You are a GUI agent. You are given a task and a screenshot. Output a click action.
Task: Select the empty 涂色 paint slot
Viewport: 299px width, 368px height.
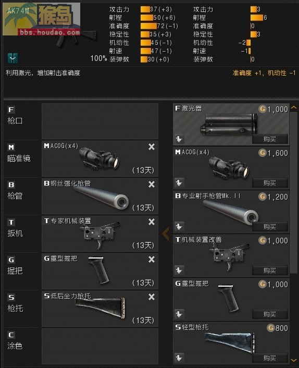click(x=100, y=347)
